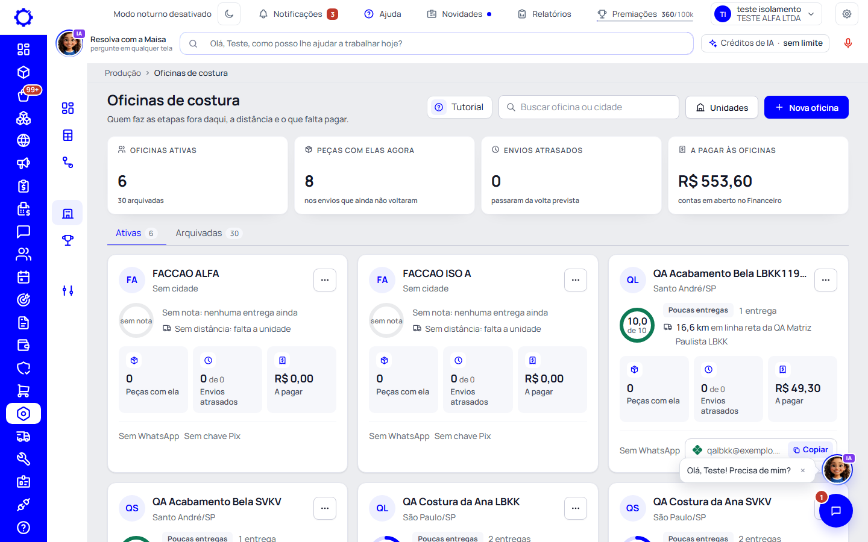Open options menu for QA Acabamento Bela LBKK

pyautogui.click(x=826, y=280)
